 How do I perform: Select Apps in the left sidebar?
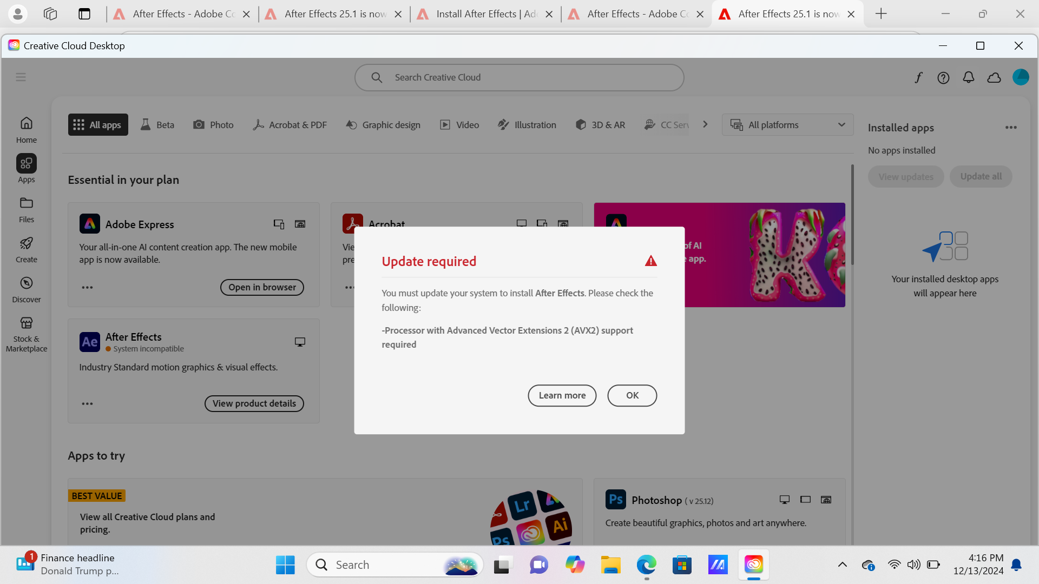pos(26,168)
